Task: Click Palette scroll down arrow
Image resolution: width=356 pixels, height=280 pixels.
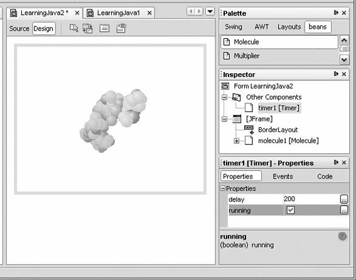Action: tap(344, 60)
